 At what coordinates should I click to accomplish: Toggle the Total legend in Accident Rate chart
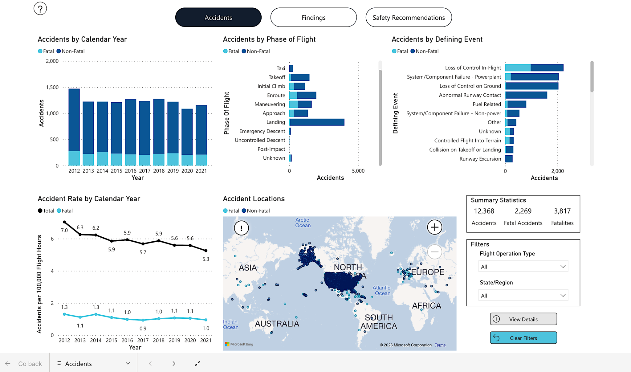pos(46,211)
